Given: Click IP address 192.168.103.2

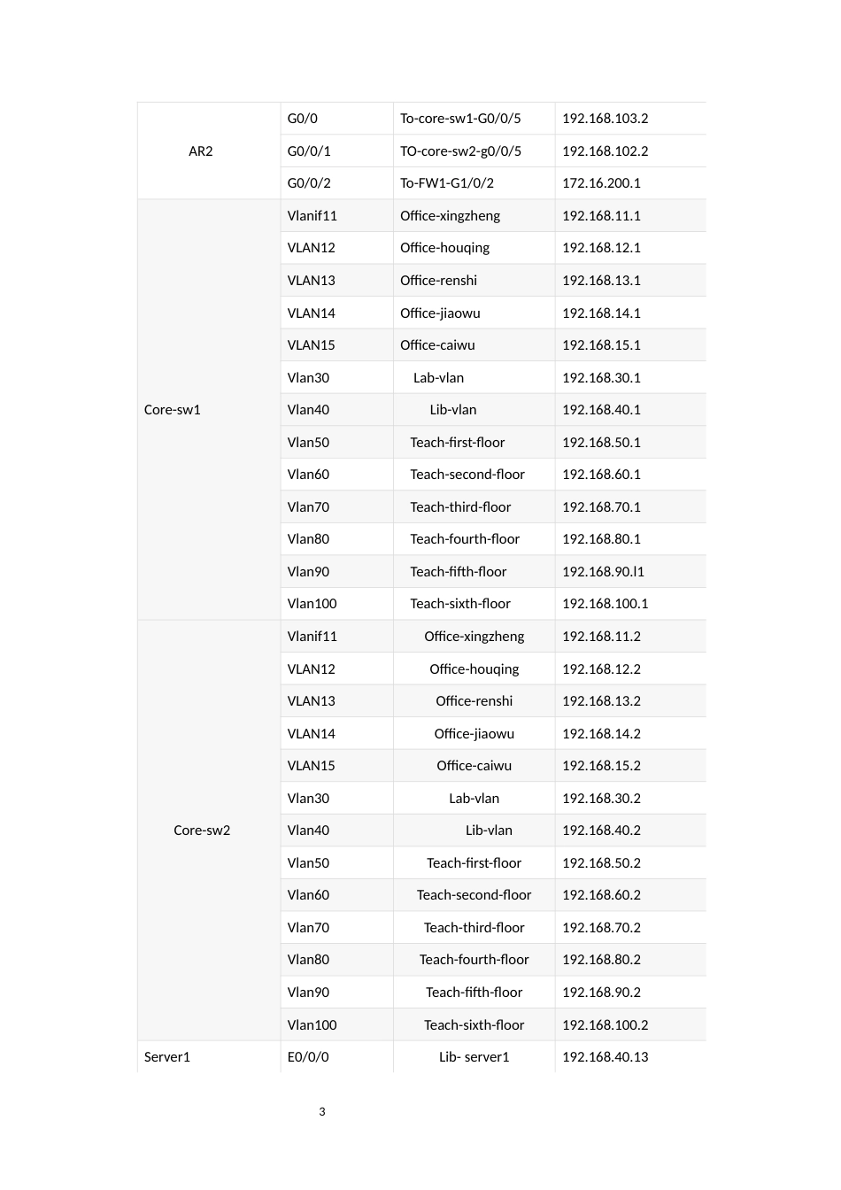Looking at the screenshot, I should (x=606, y=119).
